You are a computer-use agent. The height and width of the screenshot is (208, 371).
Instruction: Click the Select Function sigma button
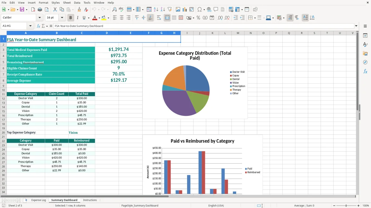tap(43, 26)
